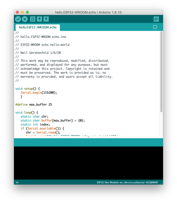The width and height of the screenshot is (177, 203).
Task: Click the line number 14 in status bar
Action: click(x=17, y=182)
